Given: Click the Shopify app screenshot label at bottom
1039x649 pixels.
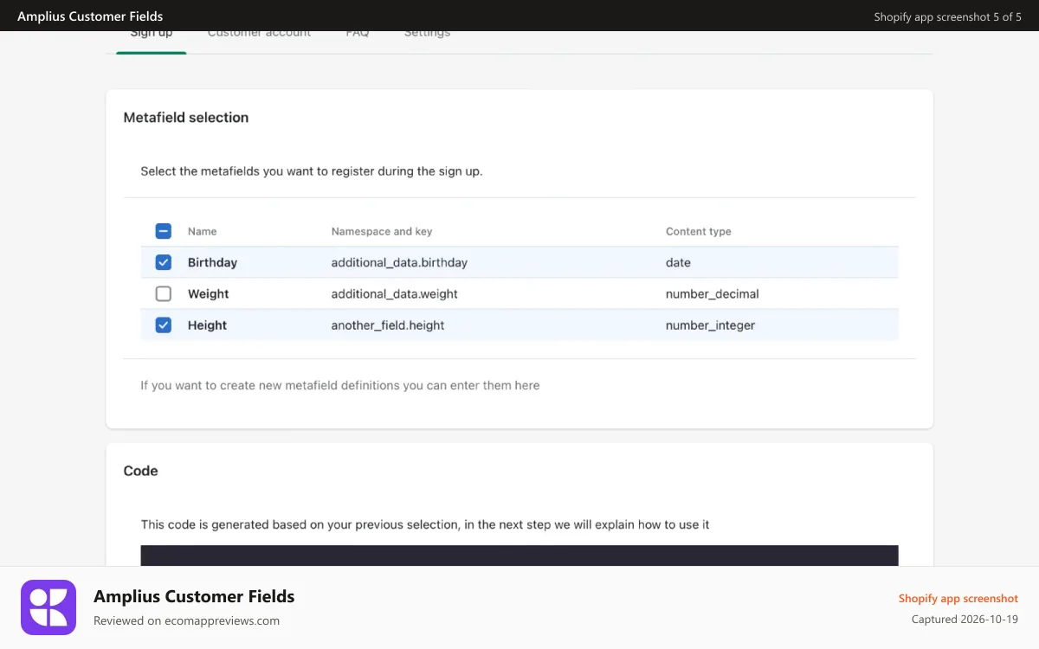Looking at the screenshot, I should (x=958, y=598).
